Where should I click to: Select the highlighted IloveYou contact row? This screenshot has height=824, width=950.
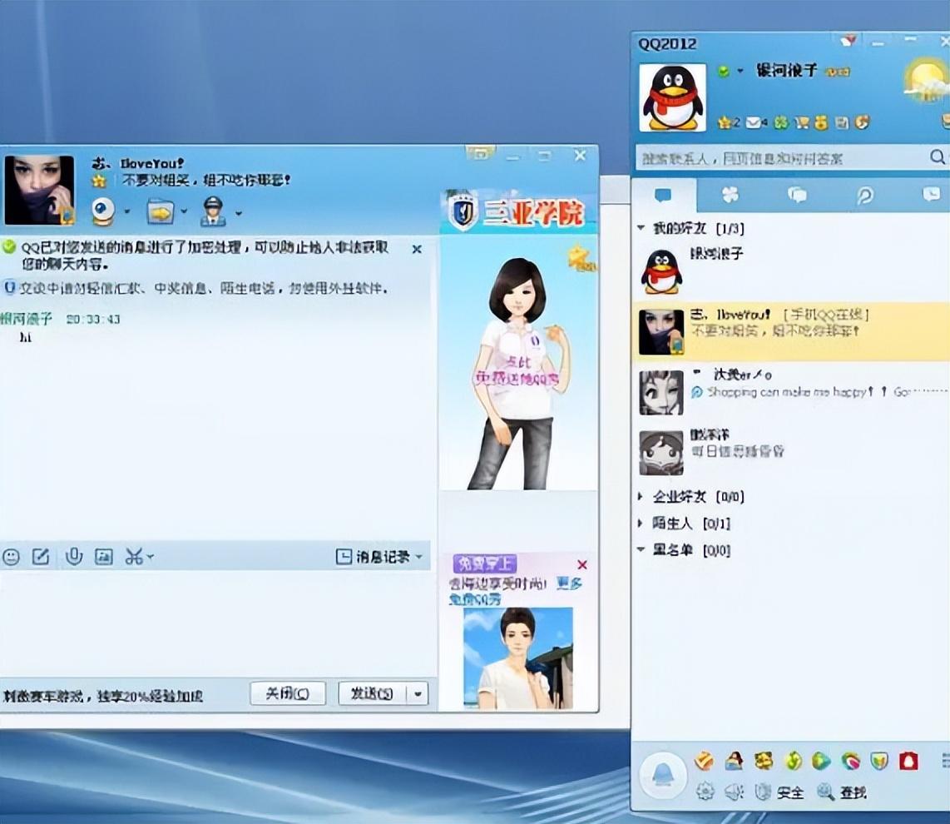pyautogui.click(x=790, y=332)
